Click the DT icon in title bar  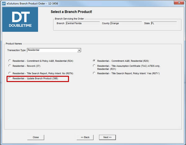tap(4, 3)
